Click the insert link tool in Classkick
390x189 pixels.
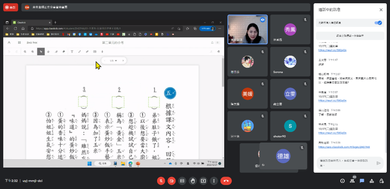(87, 52)
